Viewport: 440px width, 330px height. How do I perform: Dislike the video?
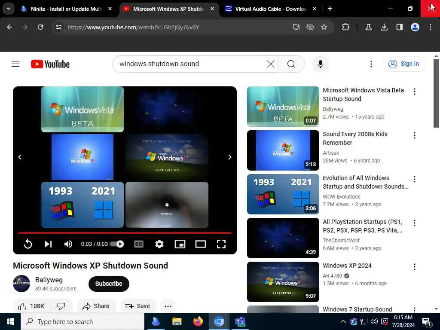(x=61, y=306)
